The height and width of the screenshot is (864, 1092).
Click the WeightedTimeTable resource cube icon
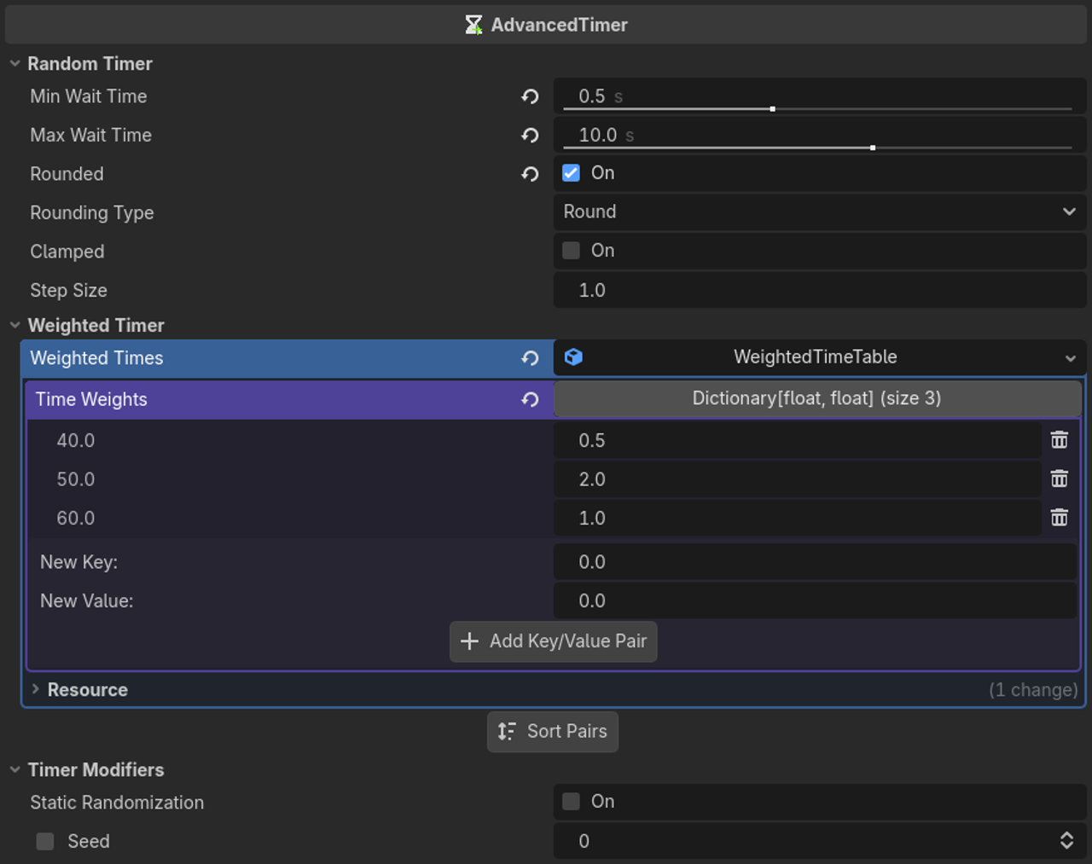[x=573, y=357]
